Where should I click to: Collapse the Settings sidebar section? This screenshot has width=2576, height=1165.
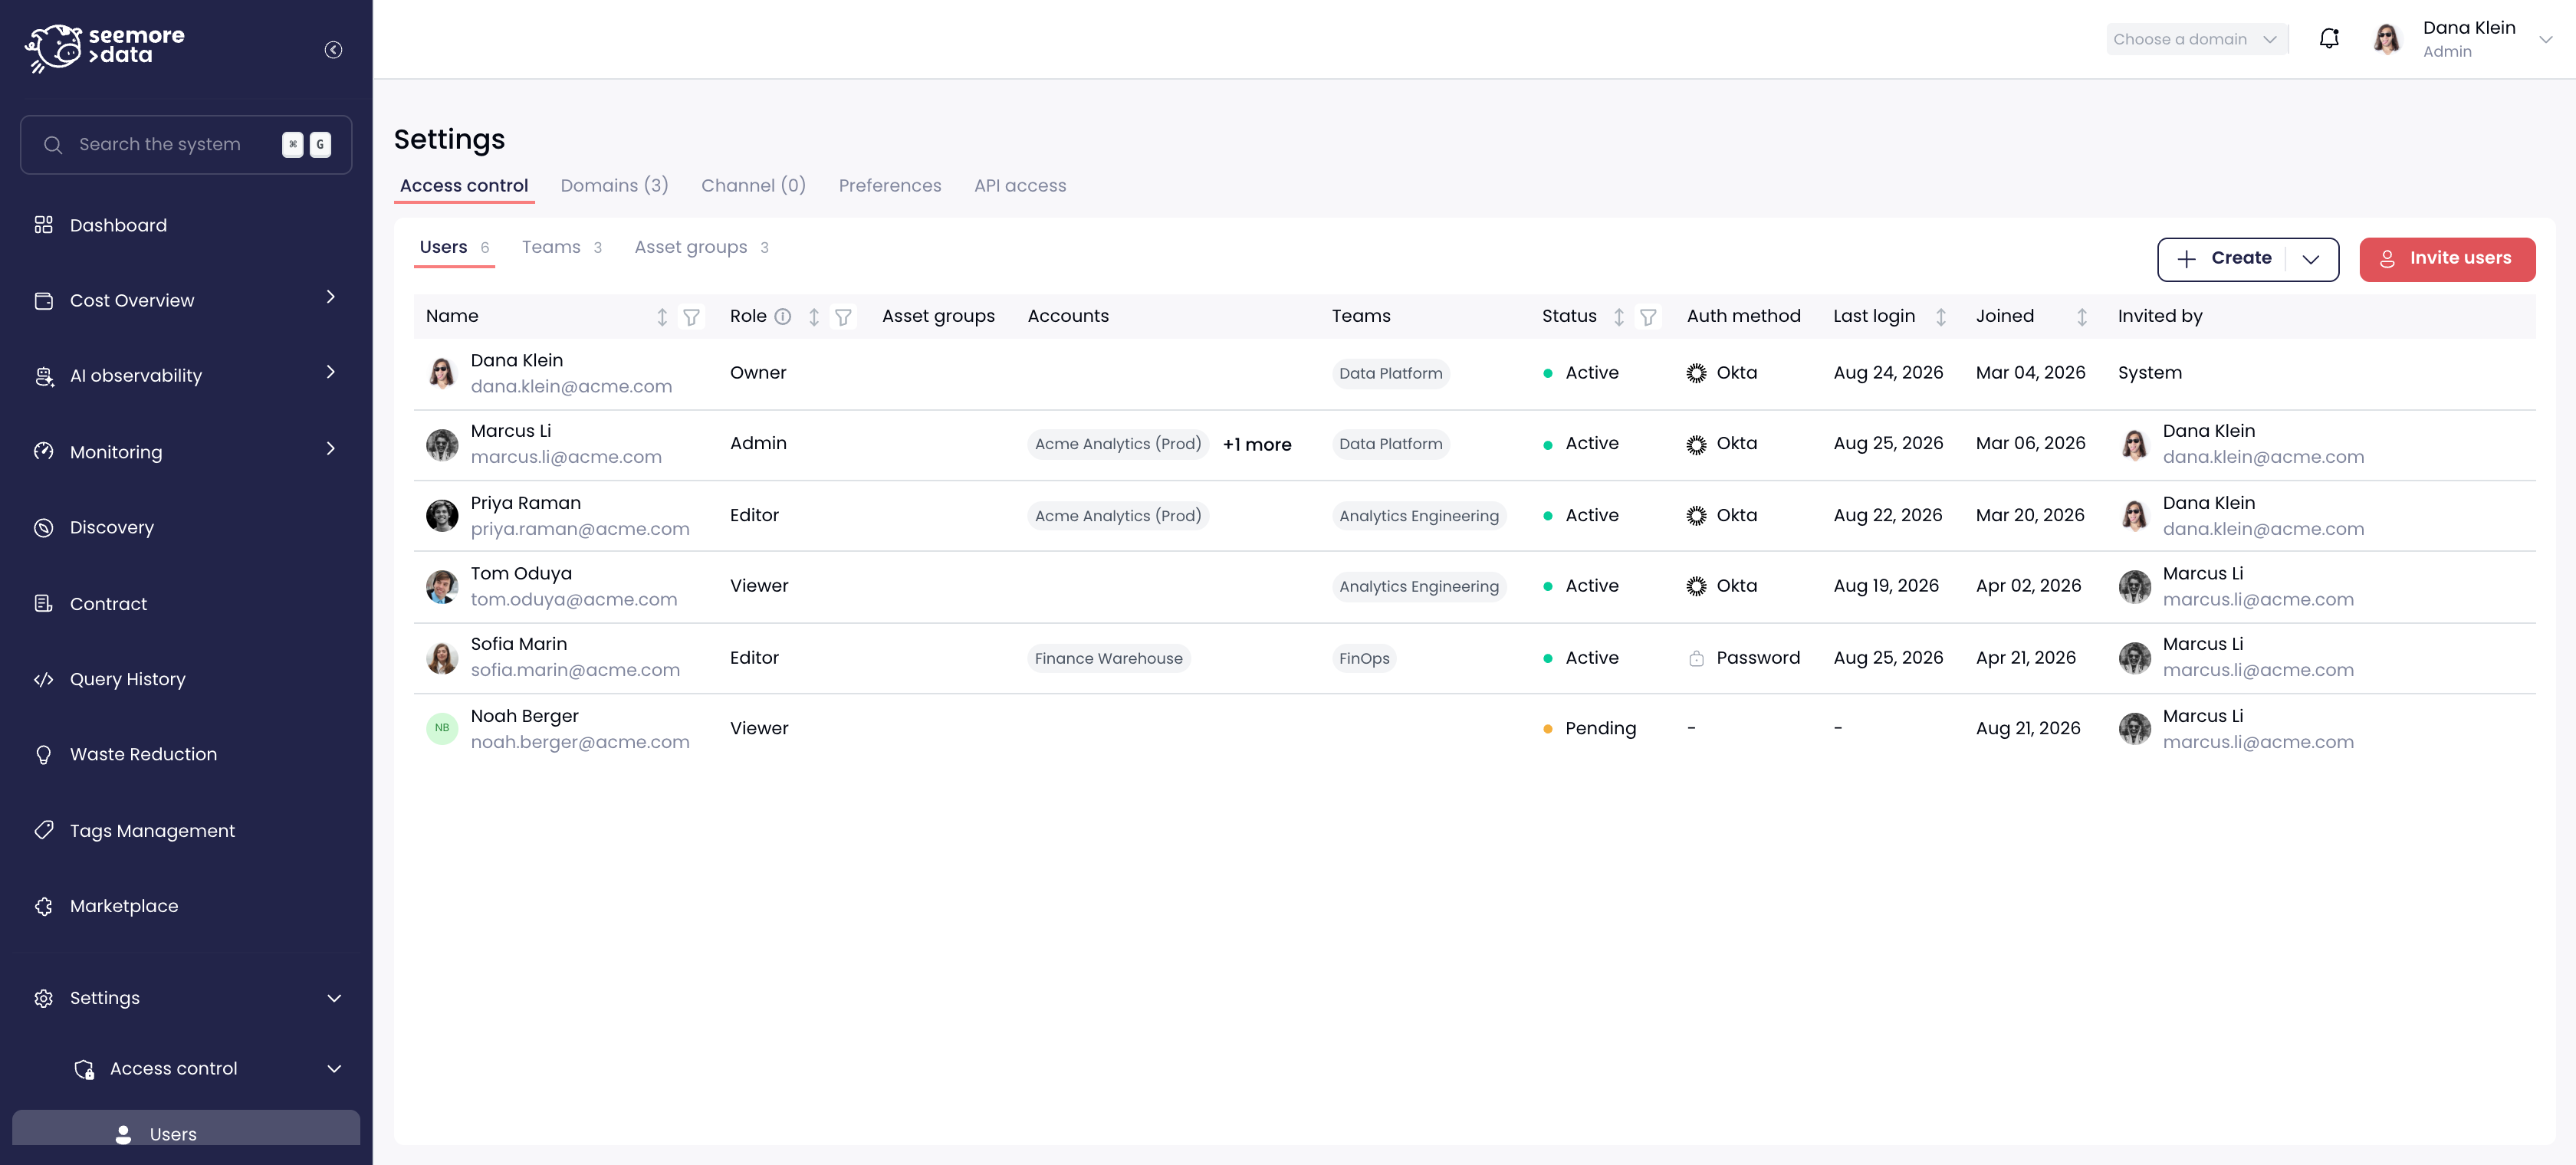(334, 998)
